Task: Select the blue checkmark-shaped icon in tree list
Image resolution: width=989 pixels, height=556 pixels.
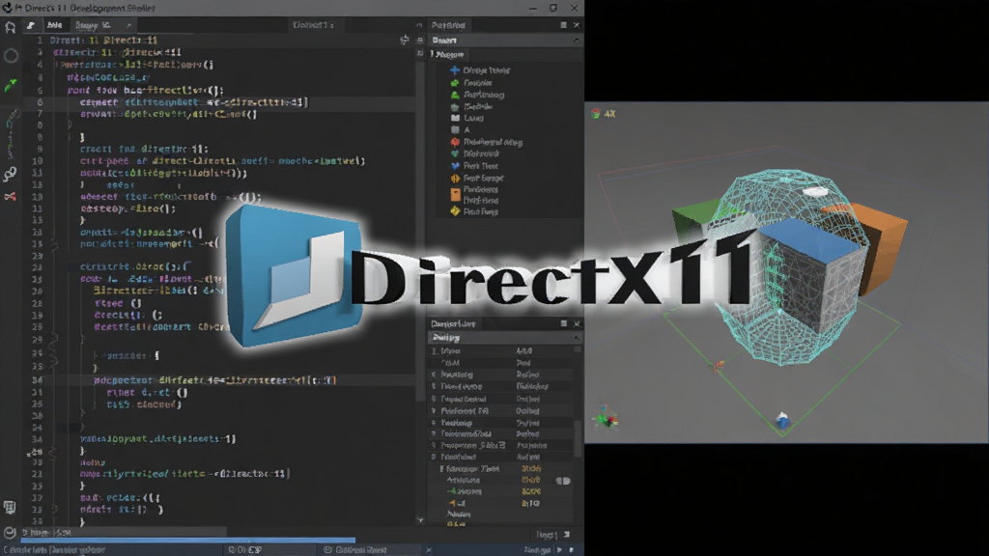Action: pos(456,166)
